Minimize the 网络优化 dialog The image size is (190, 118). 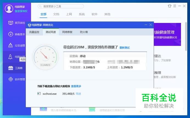coord(146,25)
